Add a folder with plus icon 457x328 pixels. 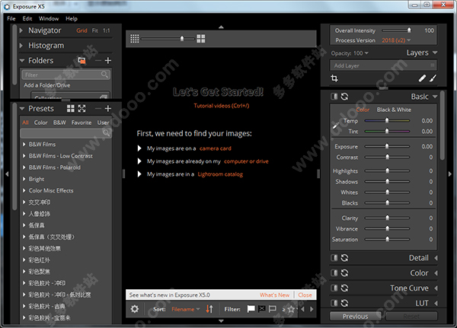tap(108, 60)
